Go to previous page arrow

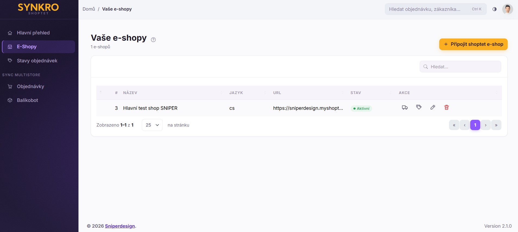[x=465, y=125]
